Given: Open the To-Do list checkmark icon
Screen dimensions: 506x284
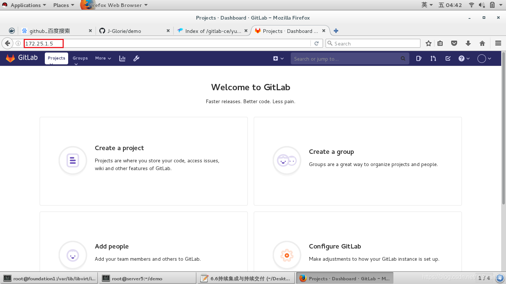Looking at the screenshot, I should [x=447, y=58].
